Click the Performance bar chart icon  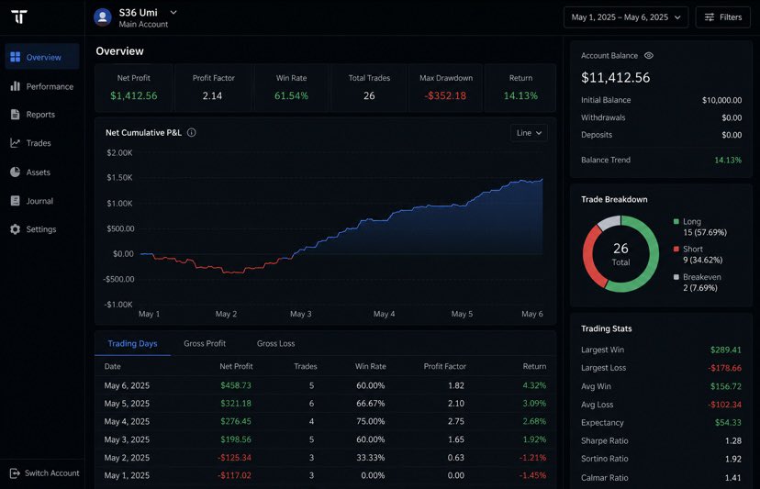point(16,85)
